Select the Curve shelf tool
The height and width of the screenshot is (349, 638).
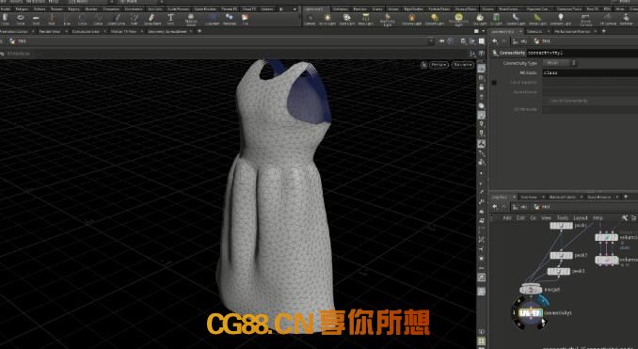coord(98,19)
